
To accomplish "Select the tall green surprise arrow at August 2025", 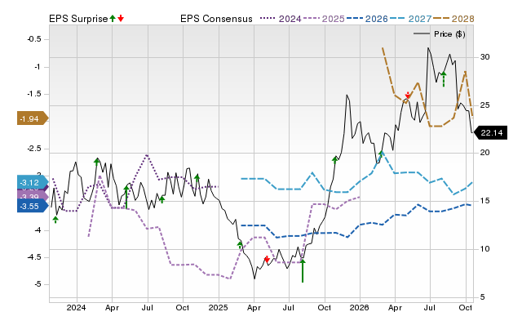I will [303, 270].
